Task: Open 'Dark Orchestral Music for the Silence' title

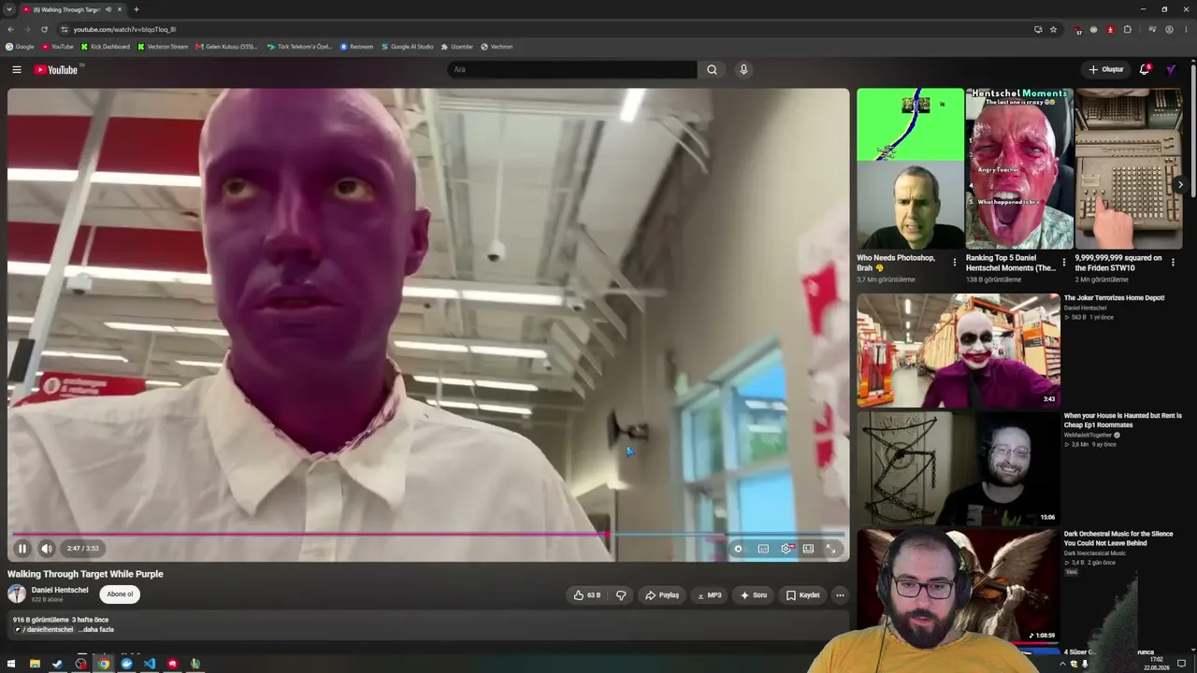Action: [1118, 538]
